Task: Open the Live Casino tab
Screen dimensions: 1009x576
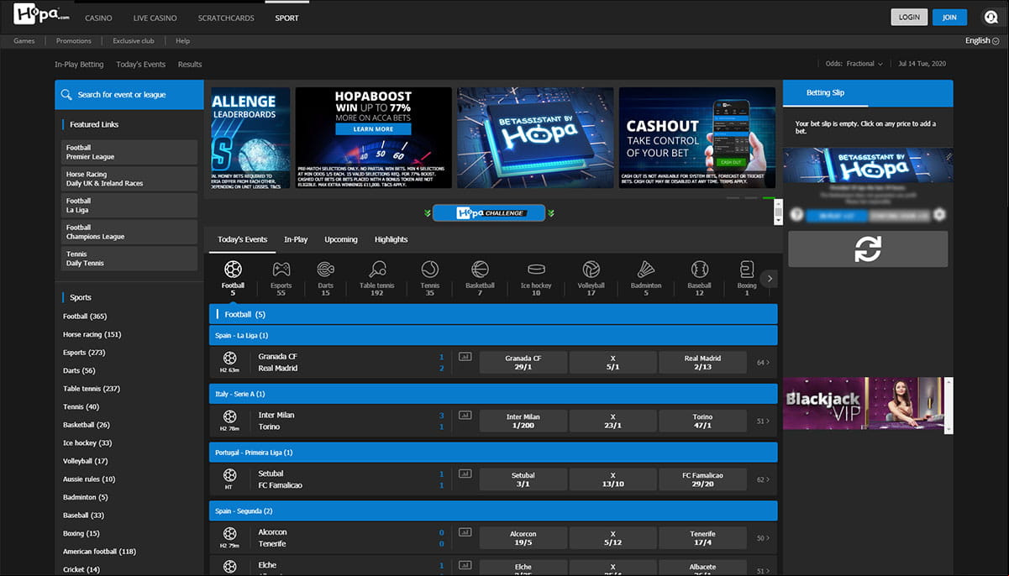Action: pyautogui.click(x=155, y=18)
